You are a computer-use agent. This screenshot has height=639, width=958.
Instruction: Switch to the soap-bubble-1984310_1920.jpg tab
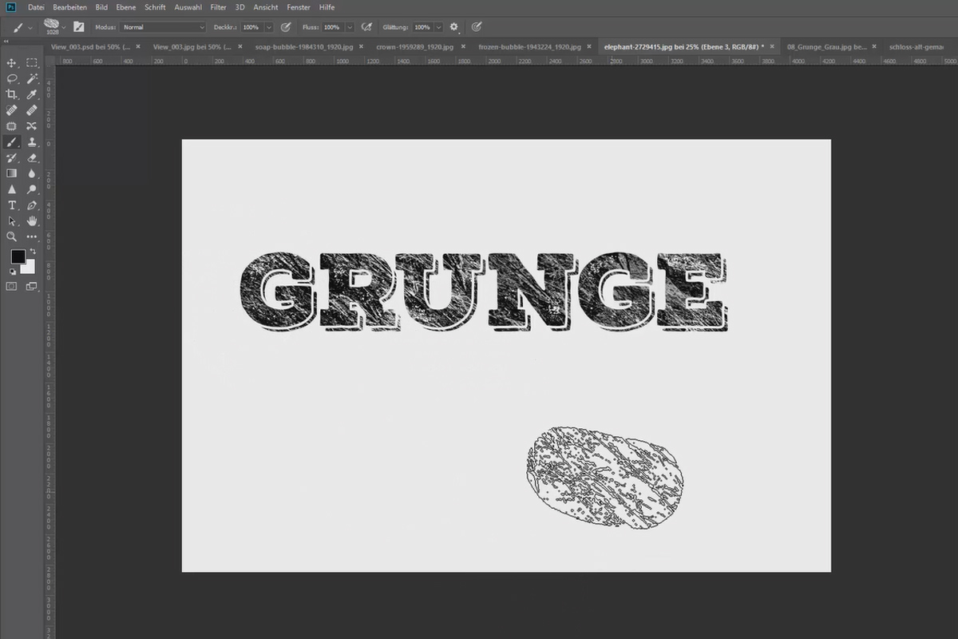(304, 47)
